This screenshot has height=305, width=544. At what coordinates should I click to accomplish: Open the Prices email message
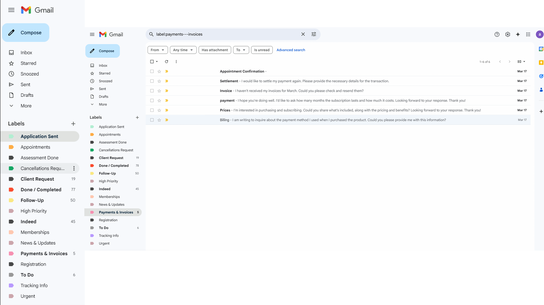tap(338, 110)
